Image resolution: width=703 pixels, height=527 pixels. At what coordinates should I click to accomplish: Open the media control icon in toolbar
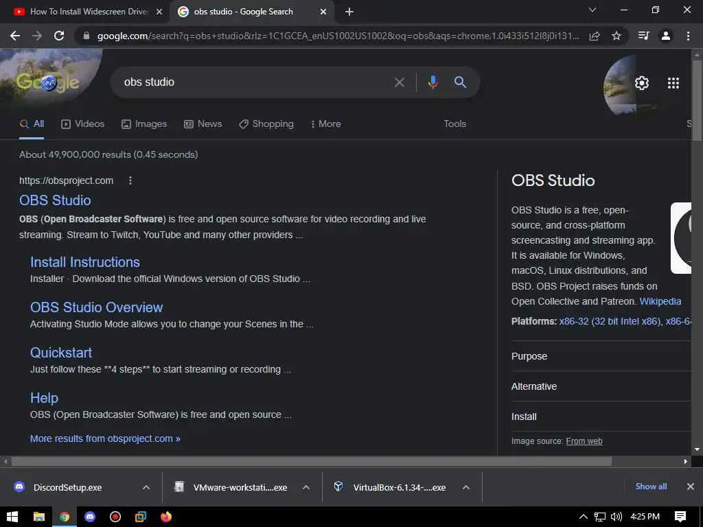click(x=644, y=36)
